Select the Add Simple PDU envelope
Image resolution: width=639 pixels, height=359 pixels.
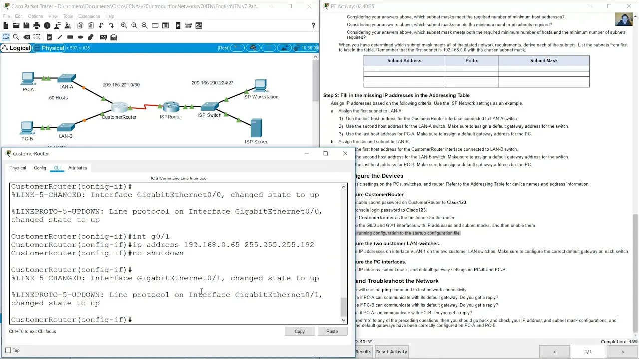(x=103, y=37)
